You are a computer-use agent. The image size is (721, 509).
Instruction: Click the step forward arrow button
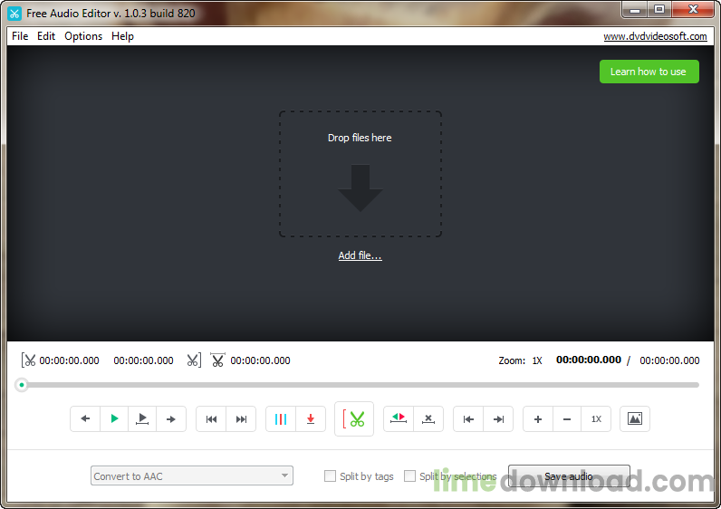(170, 418)
